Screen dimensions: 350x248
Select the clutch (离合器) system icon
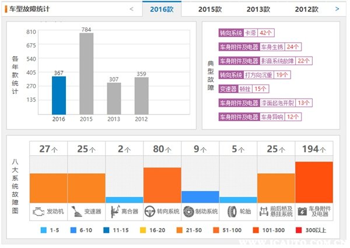coord(114,210)
